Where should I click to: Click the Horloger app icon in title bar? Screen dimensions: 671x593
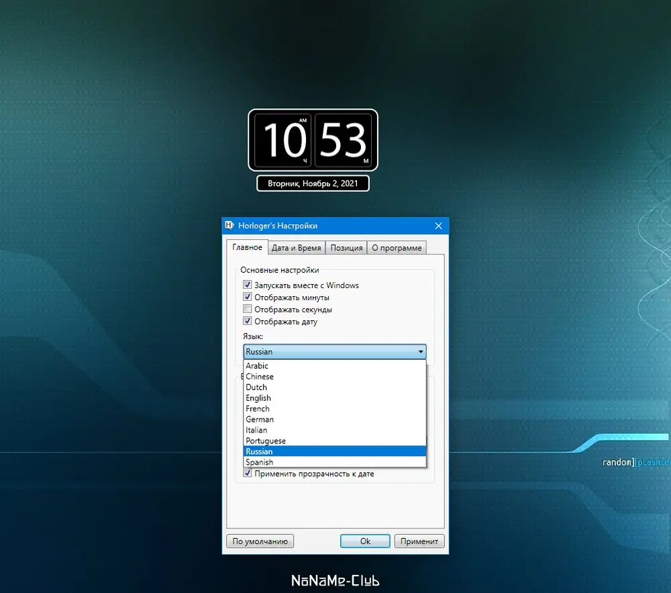point(229,225)
